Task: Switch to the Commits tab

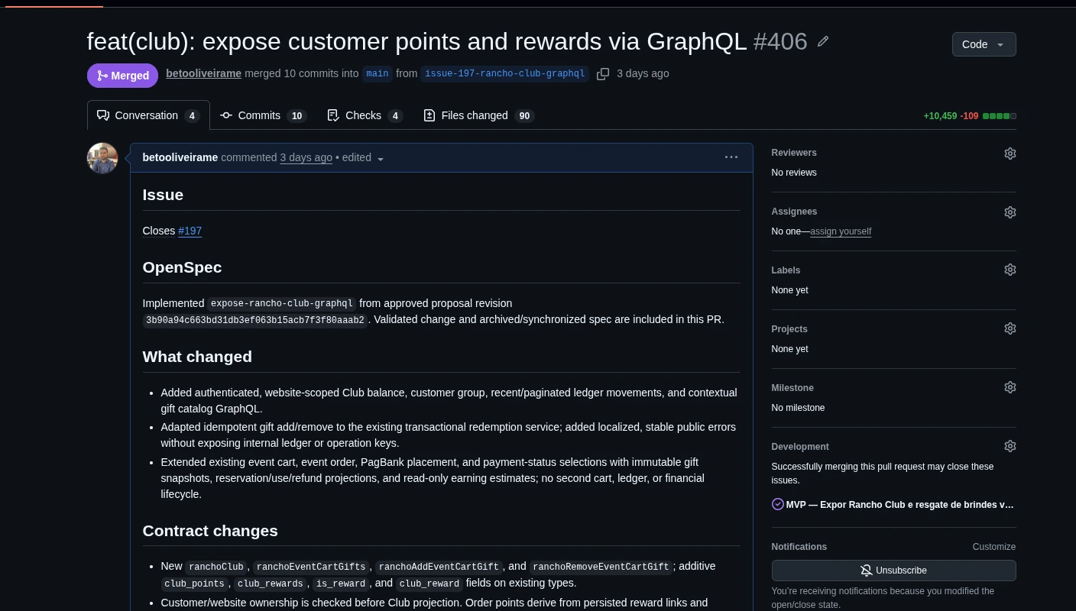Action: point(263,115)
